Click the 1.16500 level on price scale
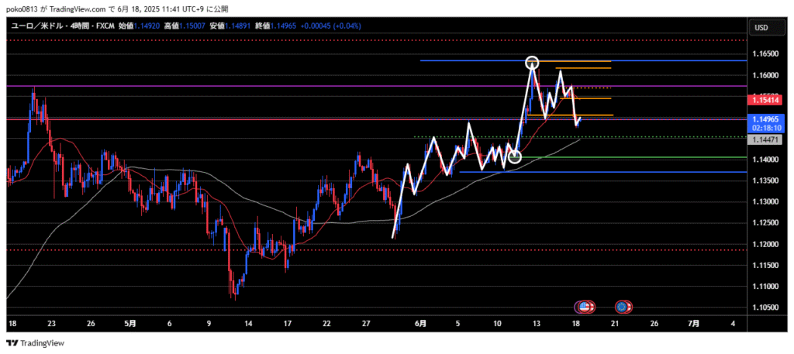The height and width of the screenshot is (354, 794). pyautogui.click(x=766, y=54)
